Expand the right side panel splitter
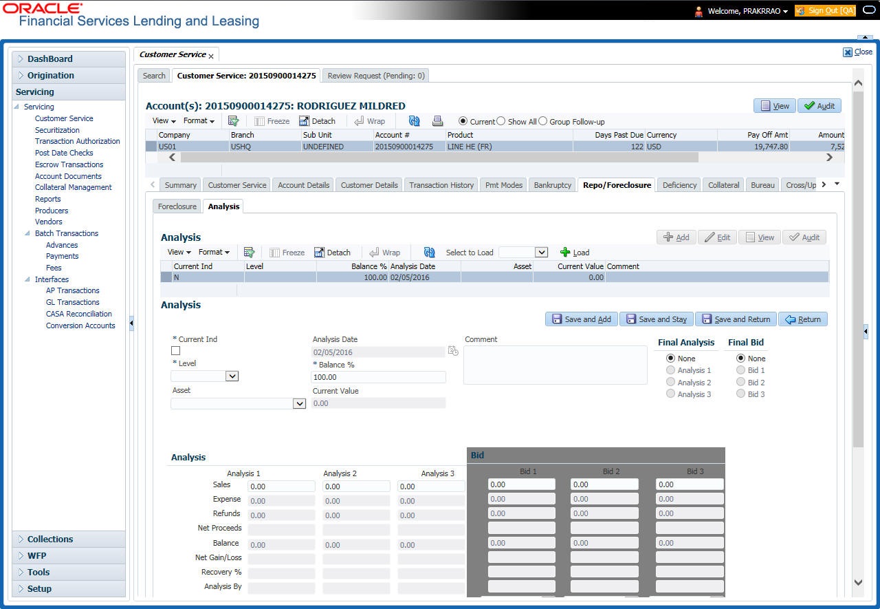This screenshot has height=609, width=880. (x=866, y=332)
